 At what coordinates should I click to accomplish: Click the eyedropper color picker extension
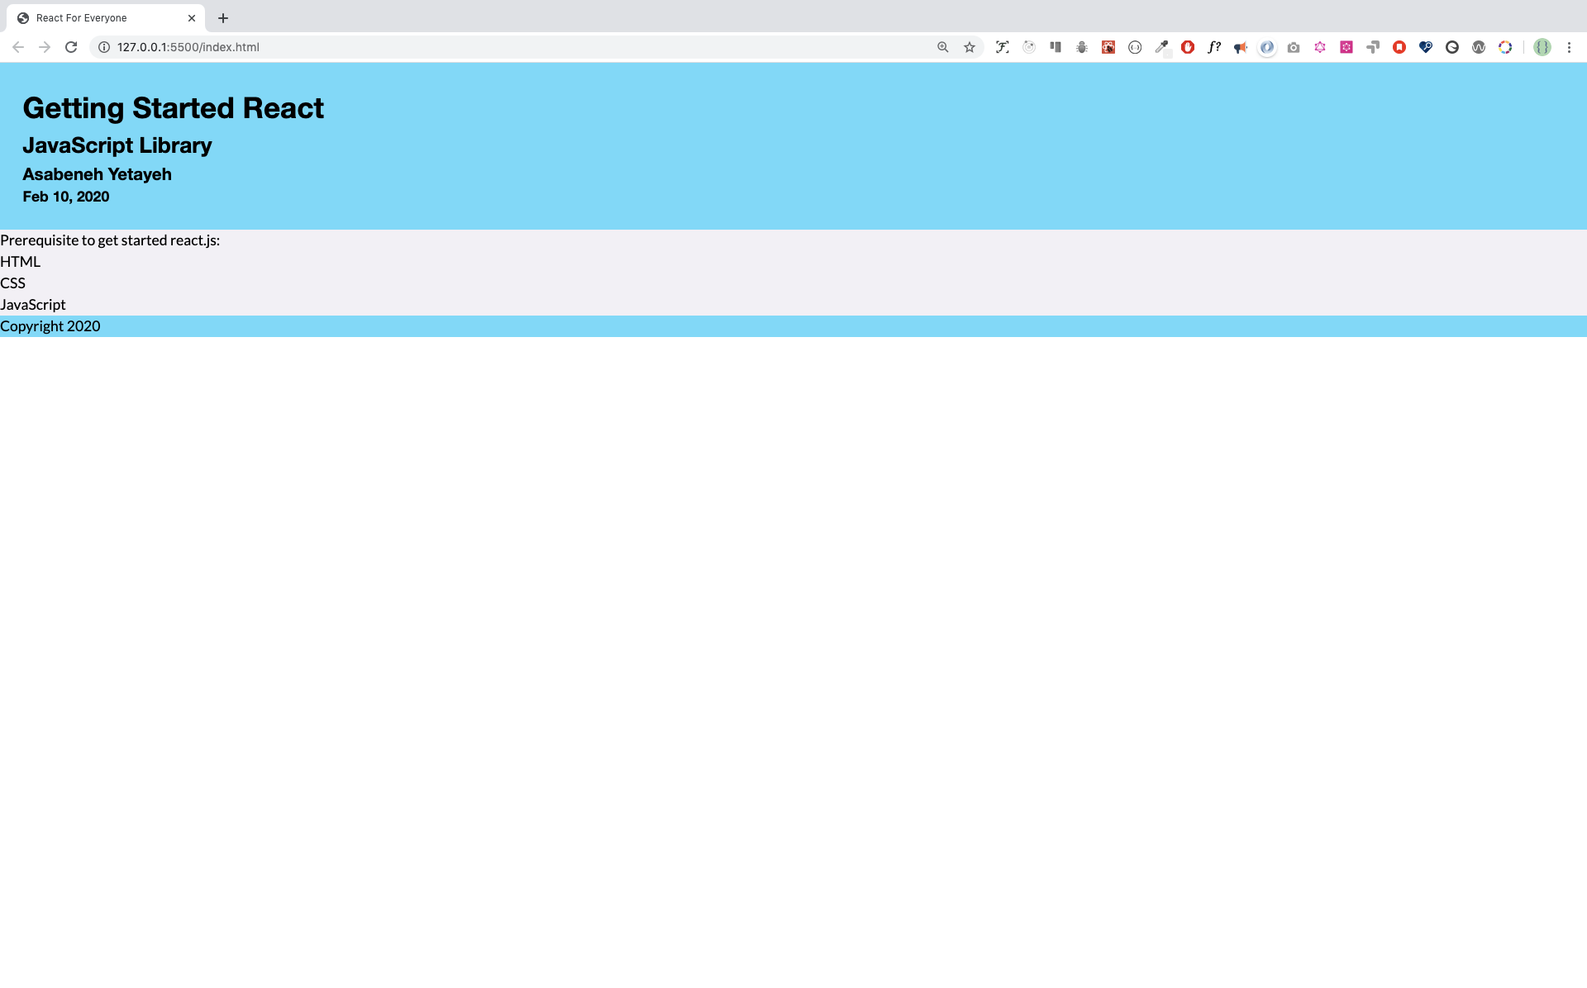[x=1161, y=47]
